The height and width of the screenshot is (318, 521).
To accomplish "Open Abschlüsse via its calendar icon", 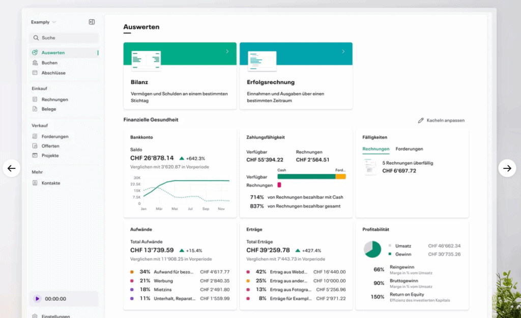I will tap(35, 73).
